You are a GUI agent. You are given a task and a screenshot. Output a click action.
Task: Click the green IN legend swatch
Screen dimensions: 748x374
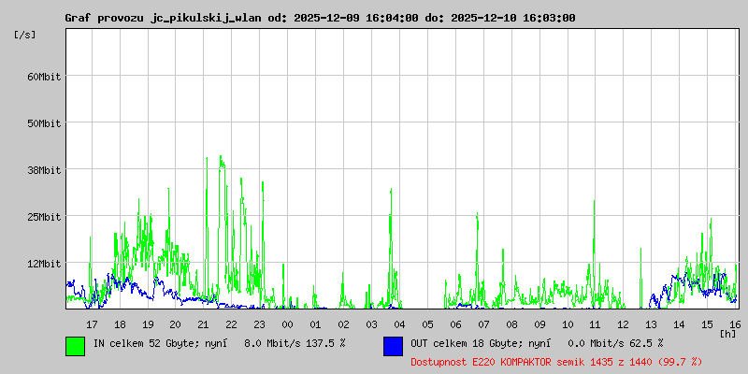pos(75,345)
